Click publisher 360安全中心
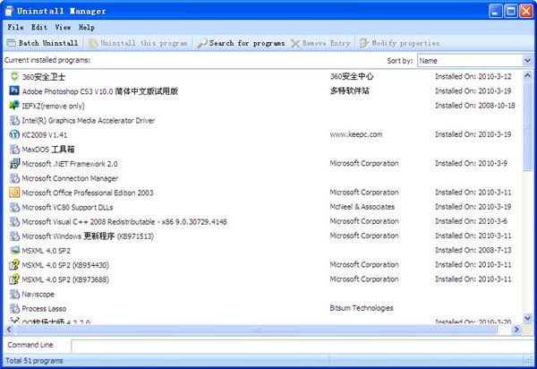The width and height of the screenshot is (537, 369). [352, 76]
